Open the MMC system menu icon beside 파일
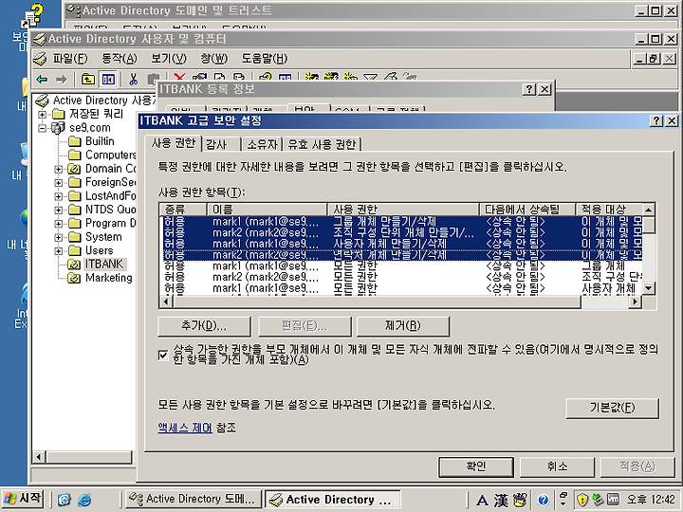This screenshot has width=683, height=512. pyautogui.click(x=40, y=59)
